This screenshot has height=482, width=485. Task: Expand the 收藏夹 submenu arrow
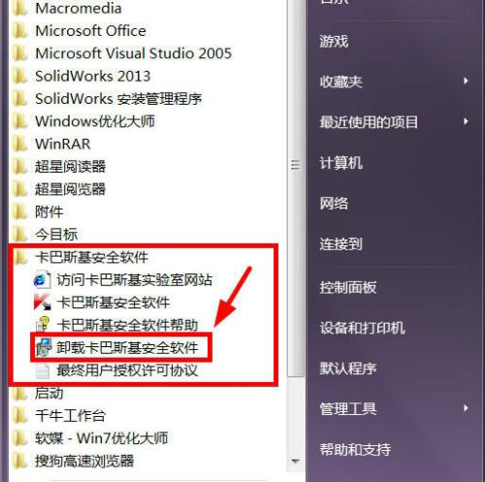tap(466, 80)
